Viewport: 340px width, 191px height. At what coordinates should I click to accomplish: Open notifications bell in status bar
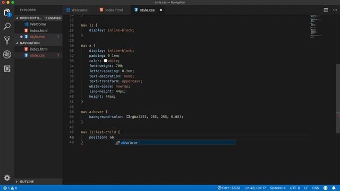[334, 188]
